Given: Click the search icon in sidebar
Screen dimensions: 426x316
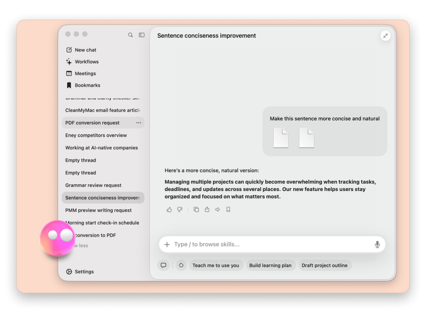Looking at the screenshot, I should point(131,35).
